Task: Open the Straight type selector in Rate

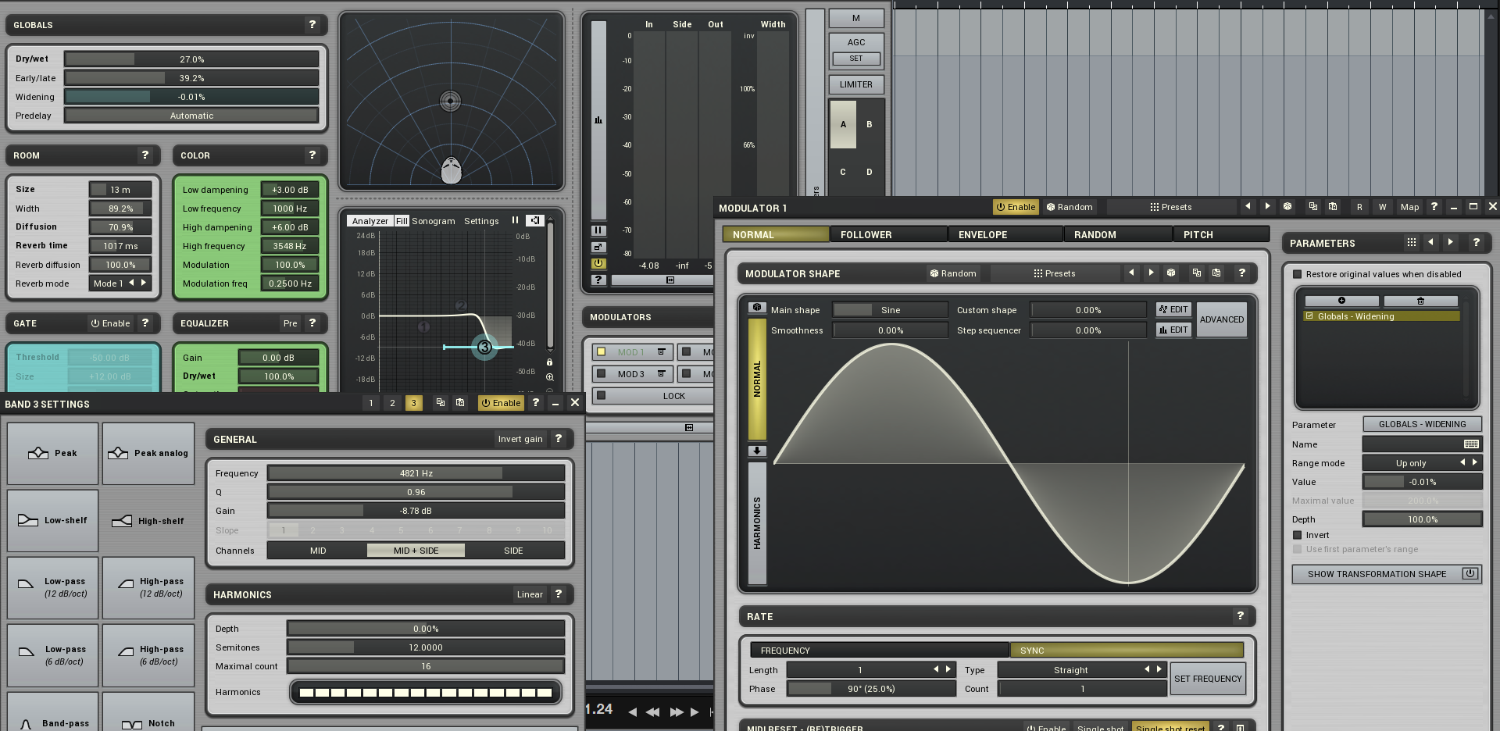Action: [1070, 669]
